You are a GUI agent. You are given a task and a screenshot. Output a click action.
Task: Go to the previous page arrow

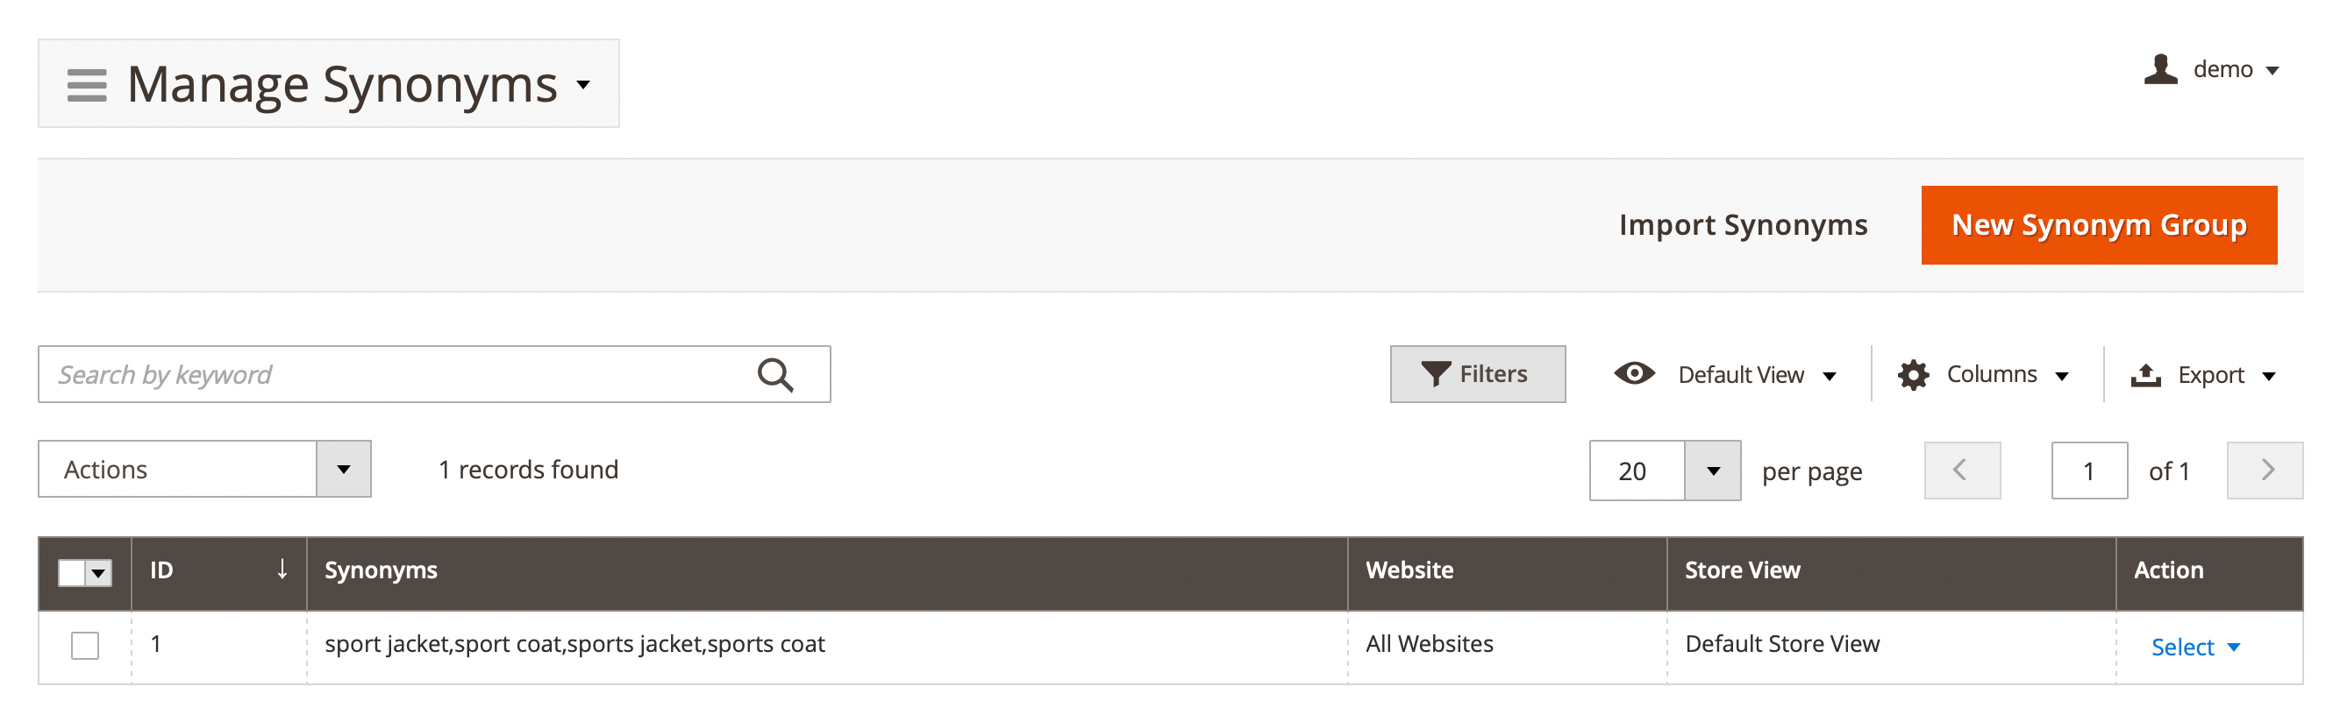[x=1962, y=471]
